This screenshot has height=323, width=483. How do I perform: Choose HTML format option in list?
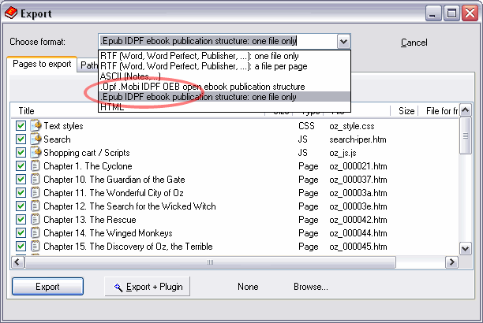[x=224, y=106]
